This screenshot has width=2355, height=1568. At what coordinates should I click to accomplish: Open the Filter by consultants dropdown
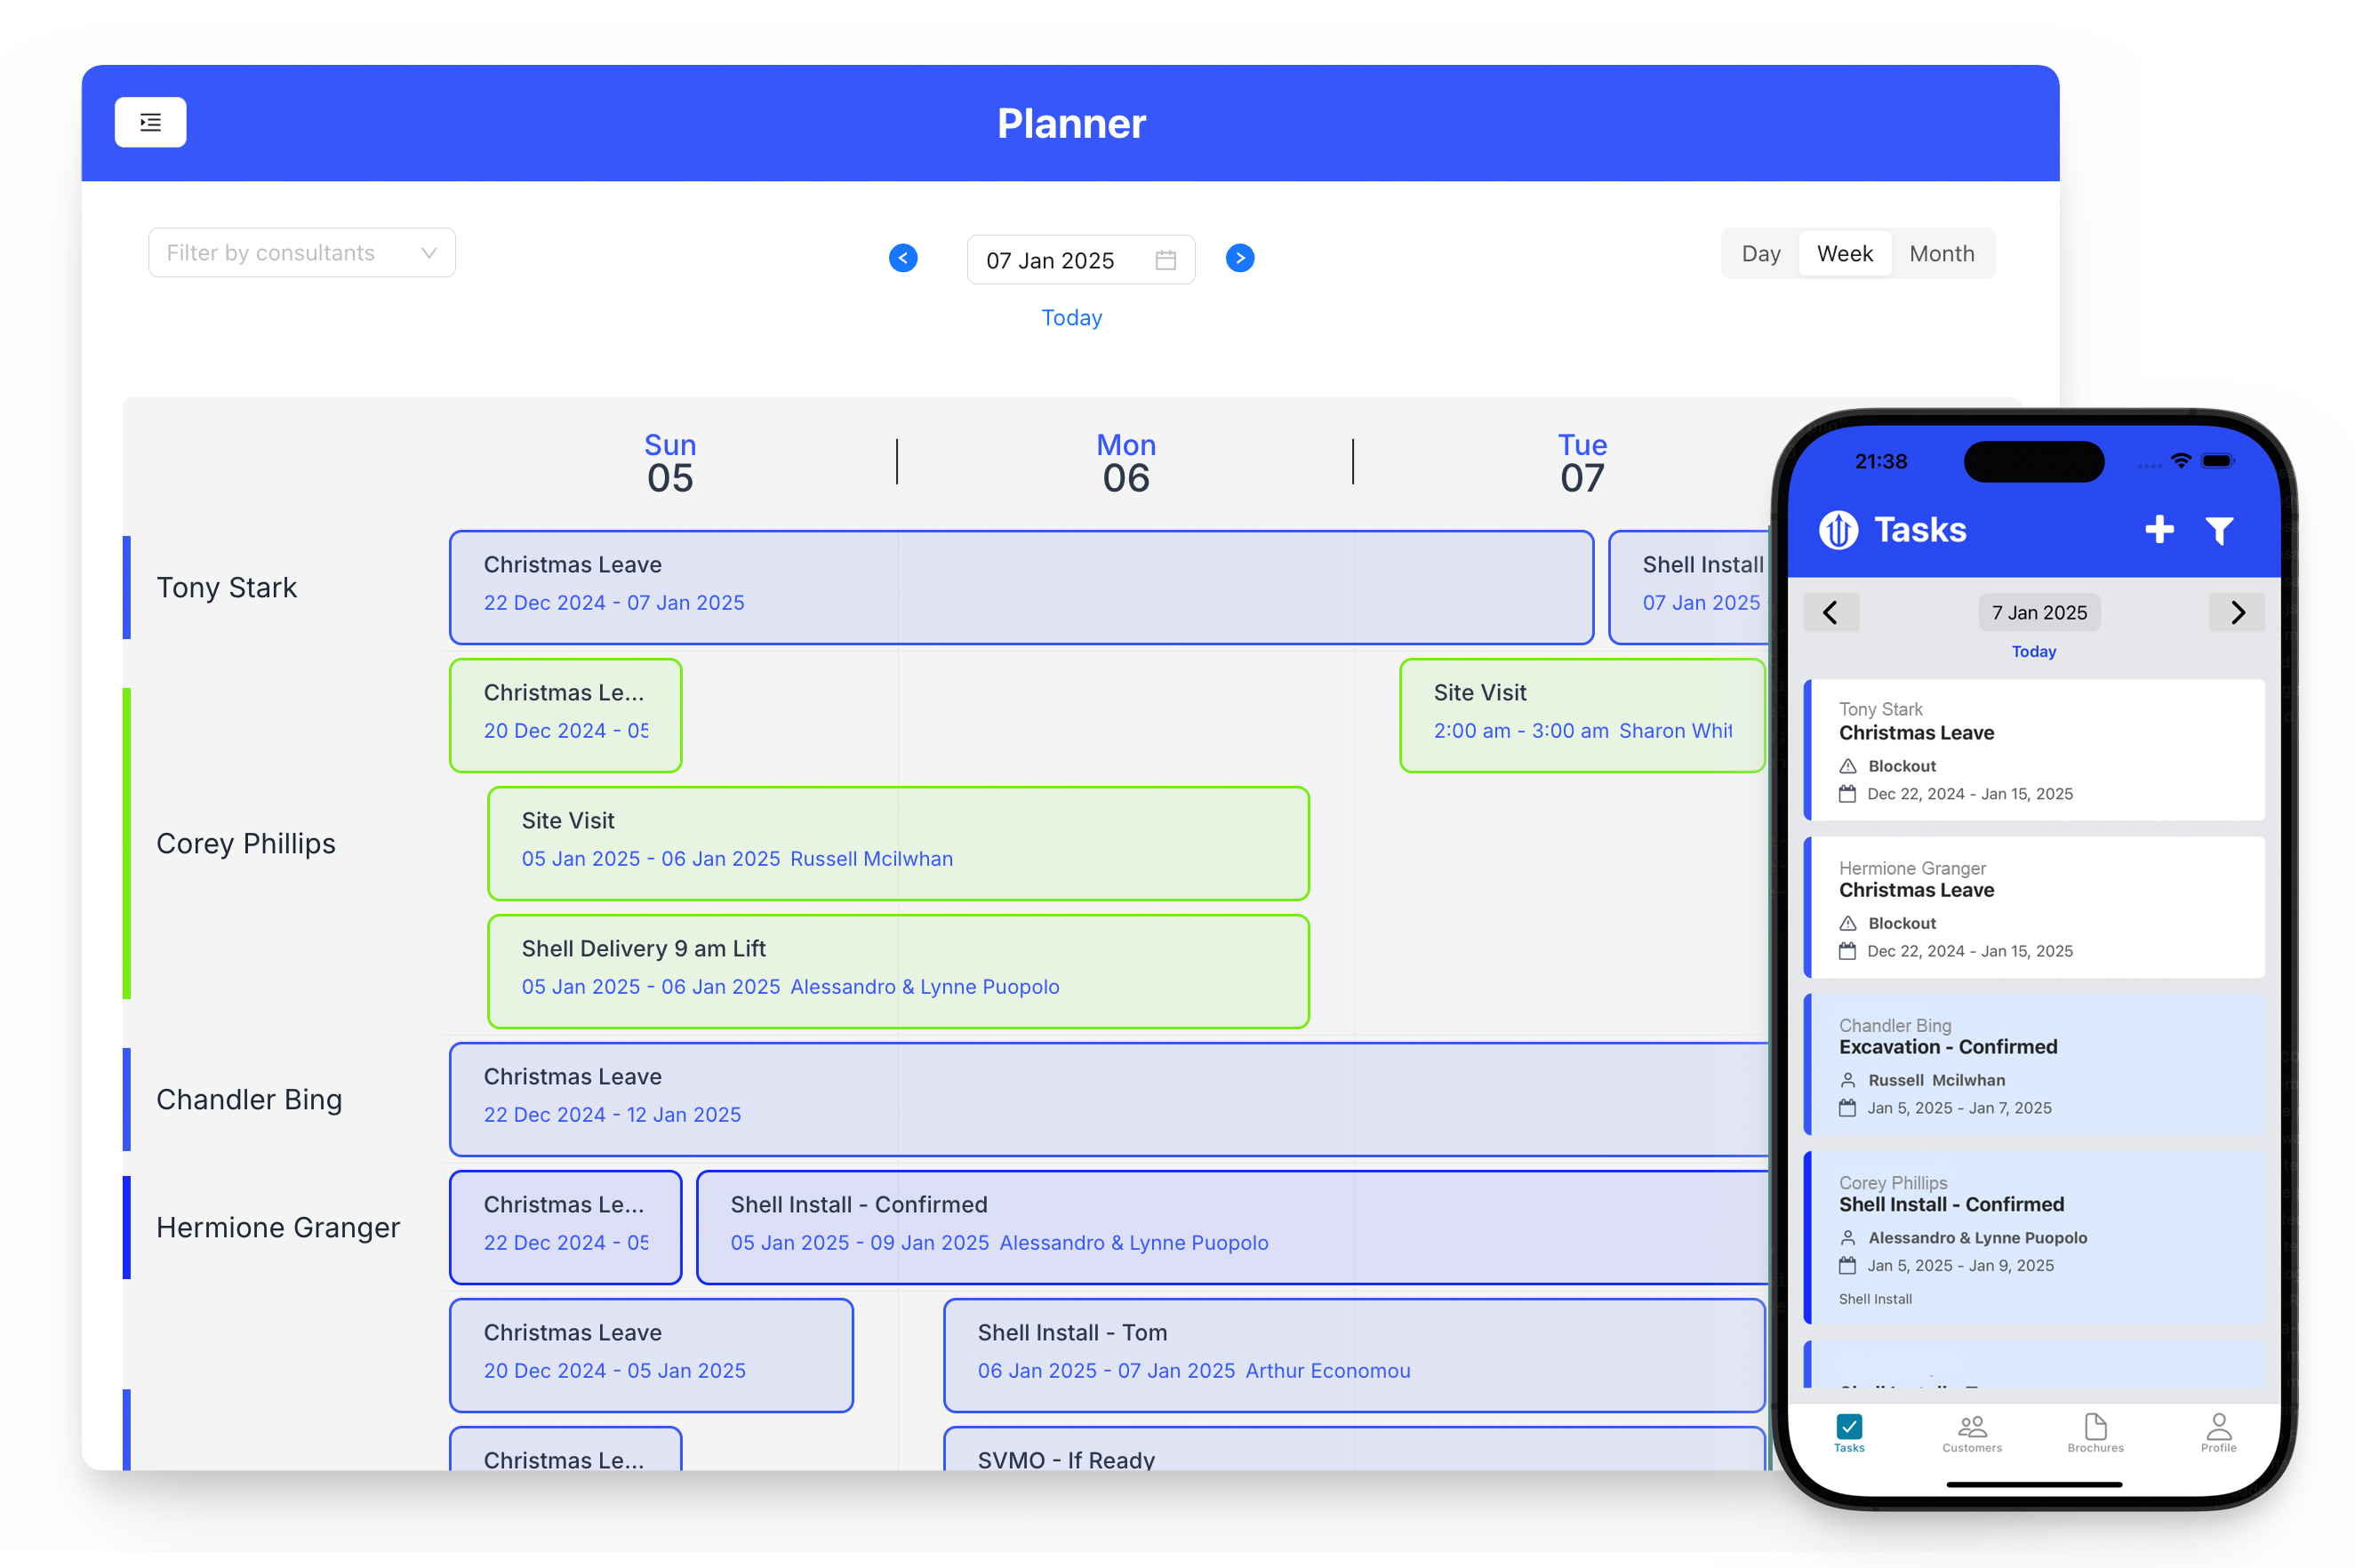pyautogui.click(x=301, y=253)
